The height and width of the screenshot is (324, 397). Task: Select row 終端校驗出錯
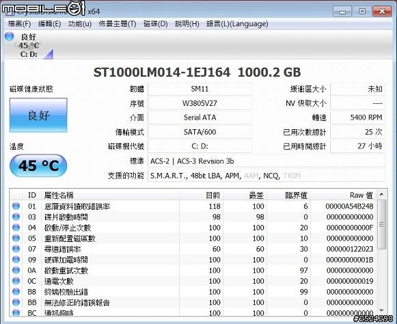pos(193,292)
